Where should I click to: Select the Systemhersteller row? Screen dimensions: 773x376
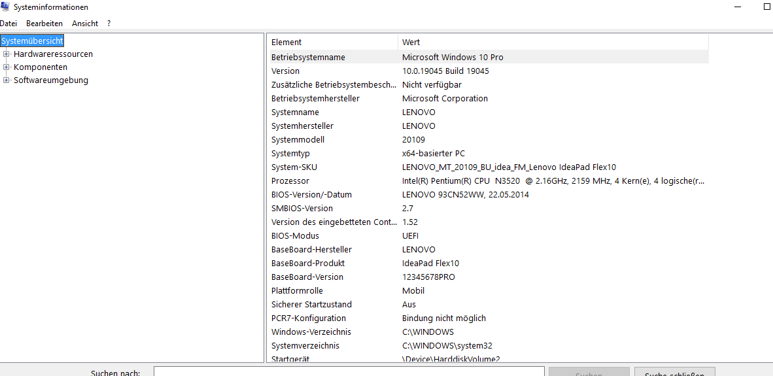point(489,126)
